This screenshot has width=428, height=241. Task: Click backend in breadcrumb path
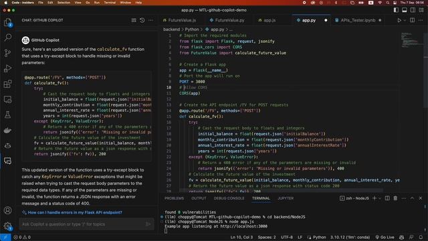[171, 29]
